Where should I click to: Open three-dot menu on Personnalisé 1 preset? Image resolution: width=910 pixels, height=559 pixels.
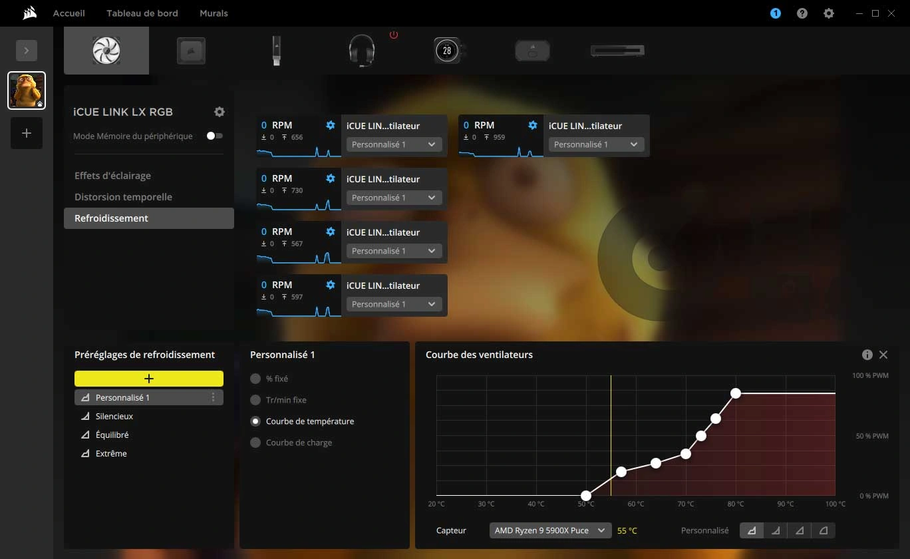tap(213, 397)
